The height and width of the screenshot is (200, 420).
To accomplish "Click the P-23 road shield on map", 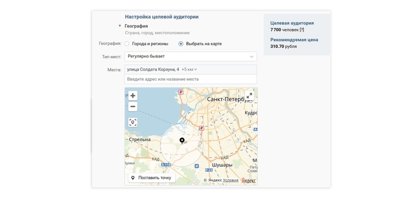I will click(x=209, y=170).
